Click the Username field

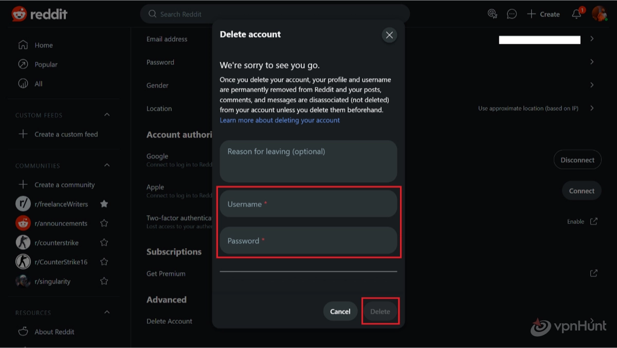(x=308, y=204)
